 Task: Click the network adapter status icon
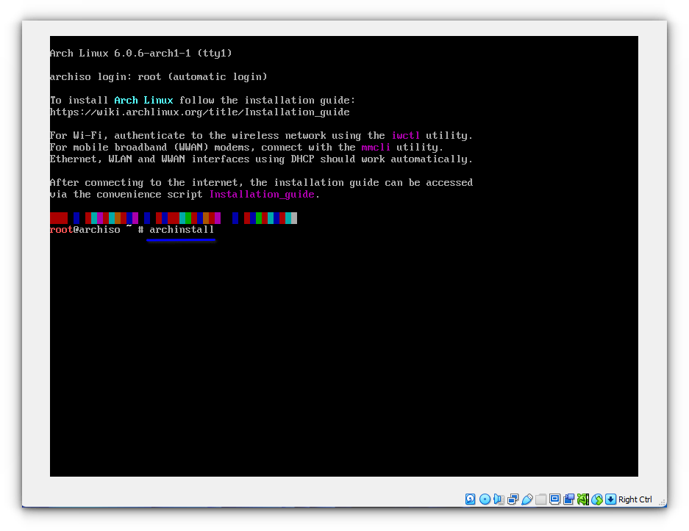tap(513, 499)
